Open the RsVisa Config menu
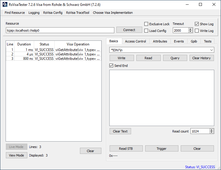This screenshot has height=170, width=221. point(53,13)
